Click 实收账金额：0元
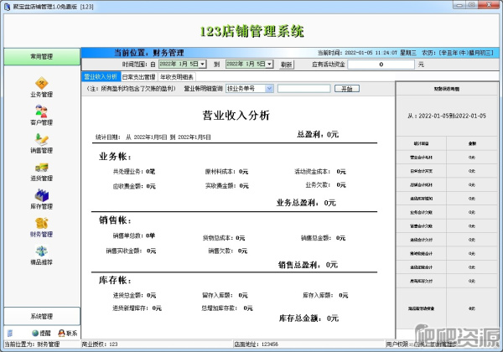The height and width of the screenshot is (352, 503). coord(227,185)
